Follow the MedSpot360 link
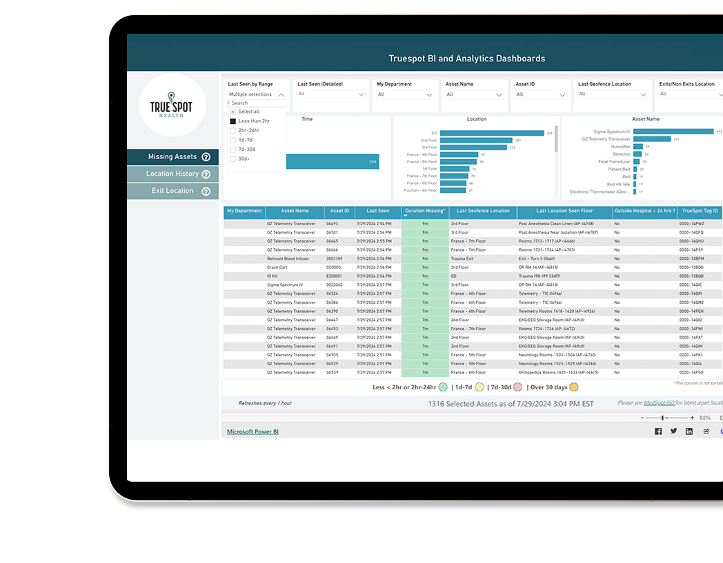The height and width of the screenshot is (563, 723). tap(658, 403)
